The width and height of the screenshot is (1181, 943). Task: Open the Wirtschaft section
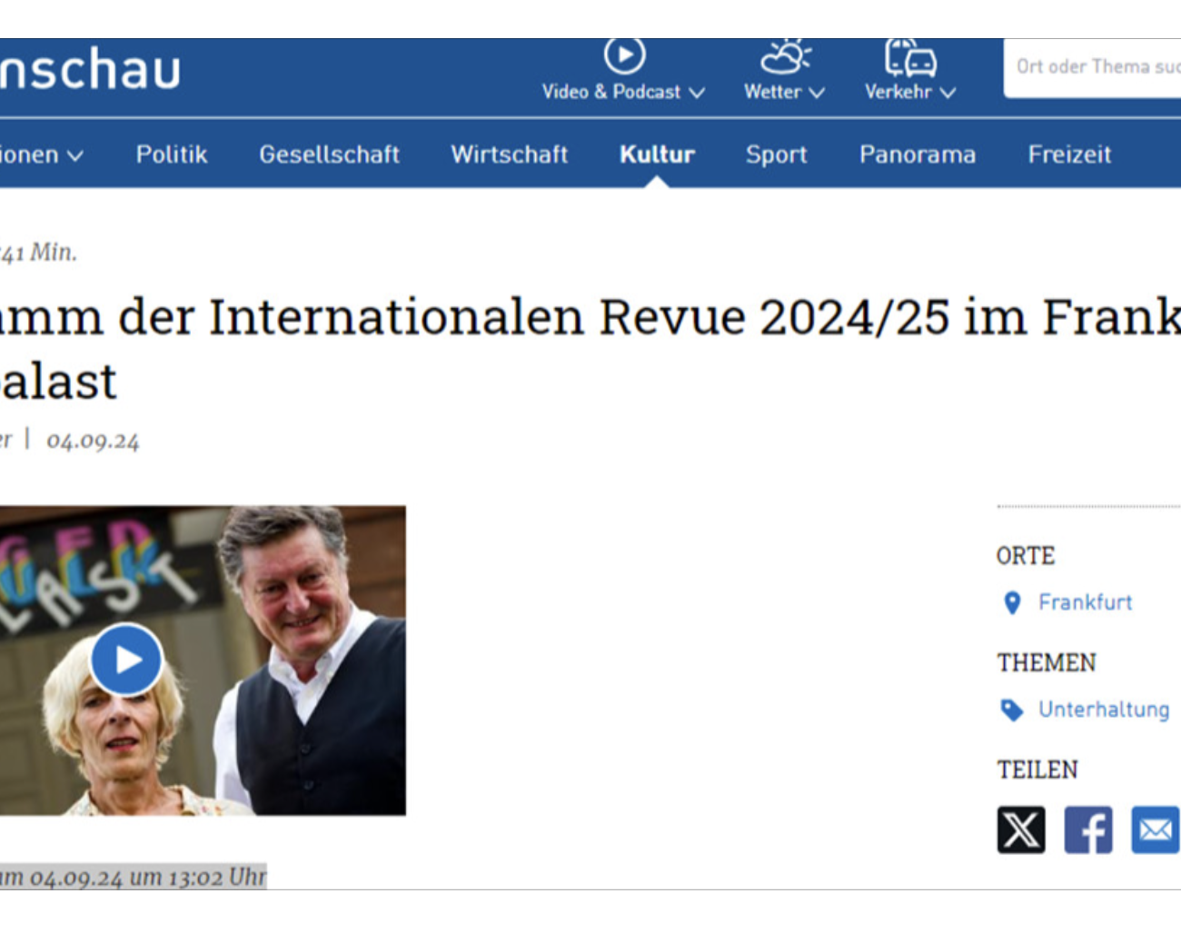click(509, 154)
